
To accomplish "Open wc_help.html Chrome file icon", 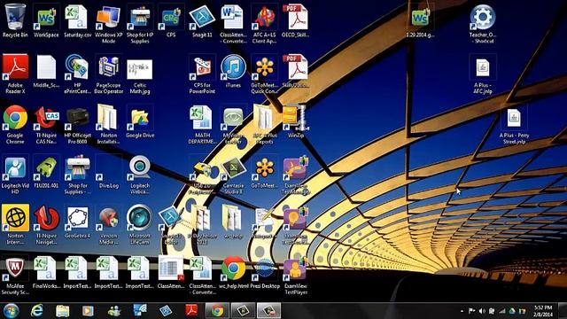I will [x=233, y=272].
